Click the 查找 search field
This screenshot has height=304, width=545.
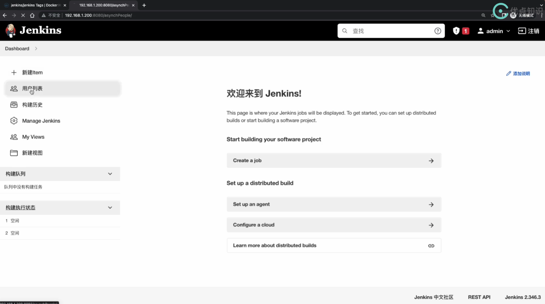(391, 31)
